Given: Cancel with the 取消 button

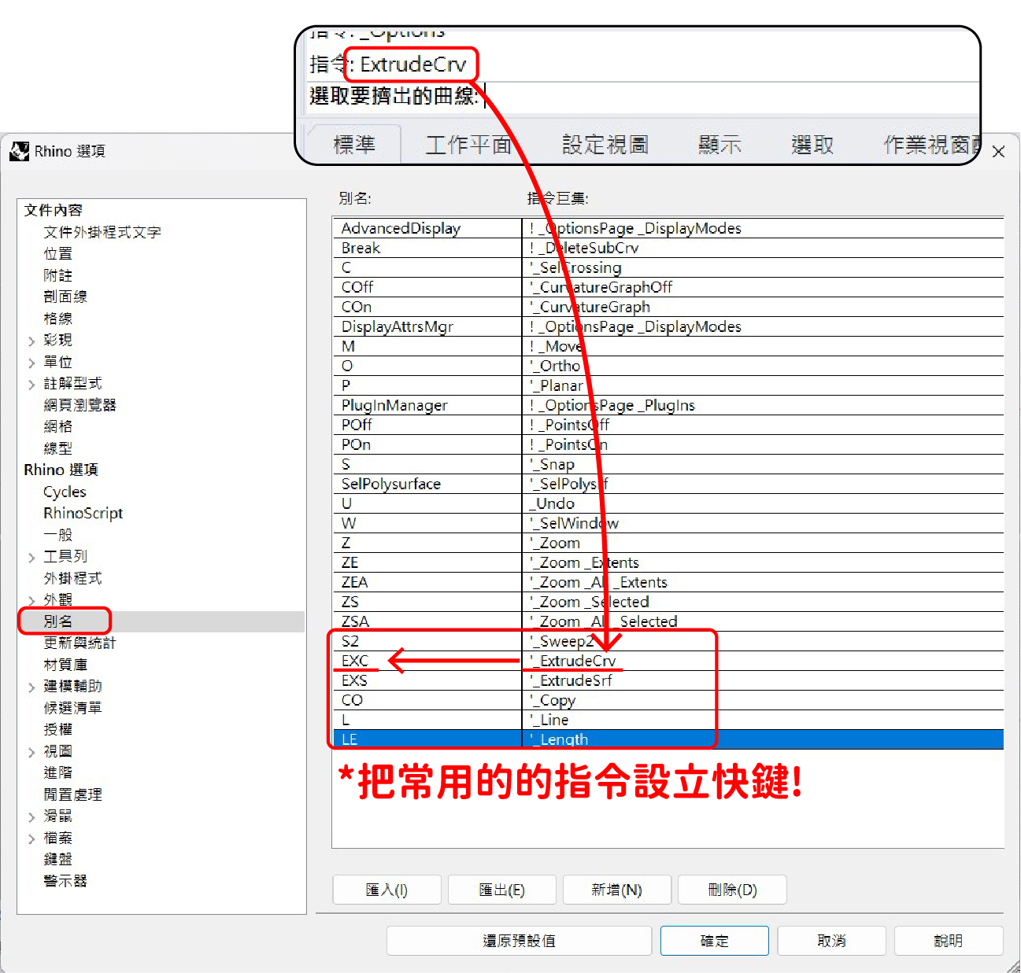Looking at the screenshot, I should pyautogui.click(x=831, y=941).
